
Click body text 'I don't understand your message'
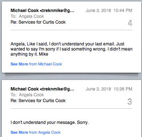click(49, 122)
